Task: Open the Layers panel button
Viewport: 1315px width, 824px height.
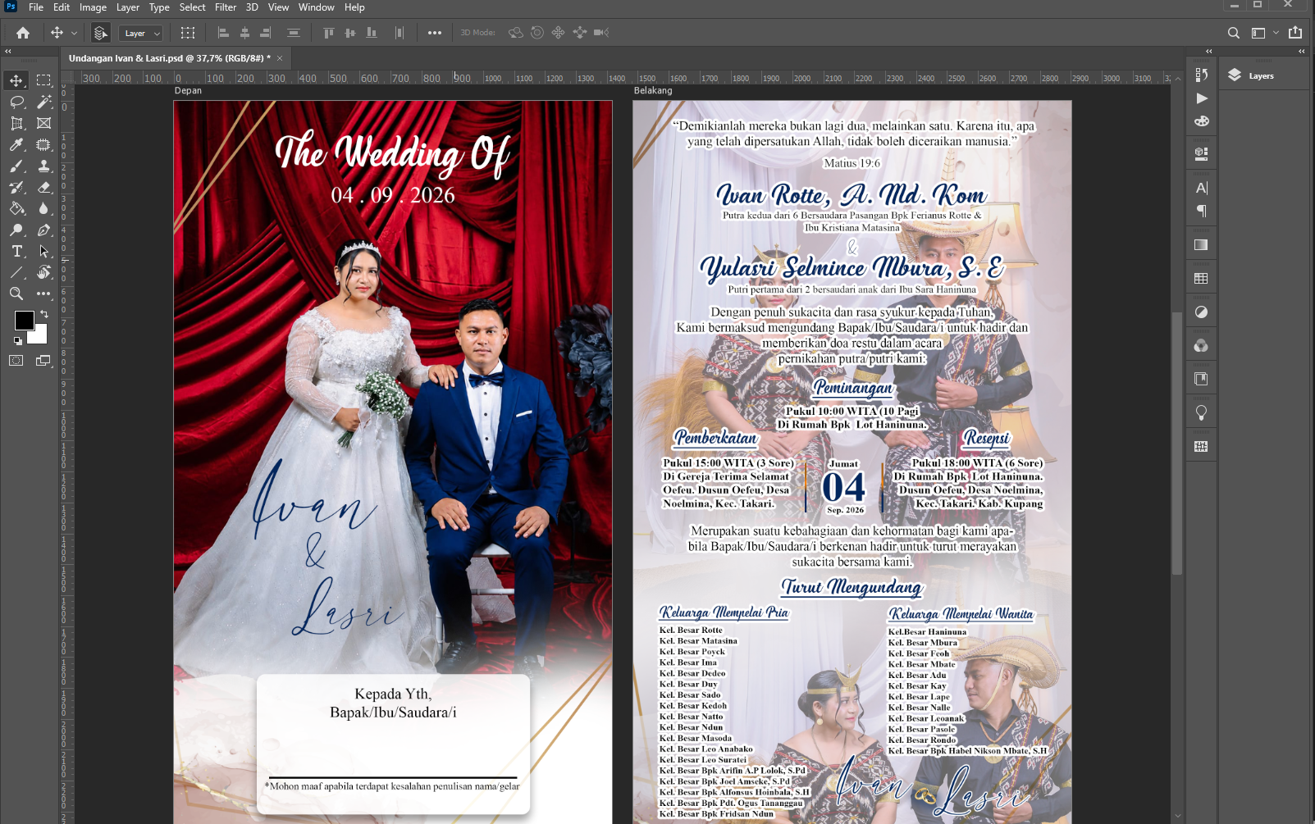Action: 1252,75
